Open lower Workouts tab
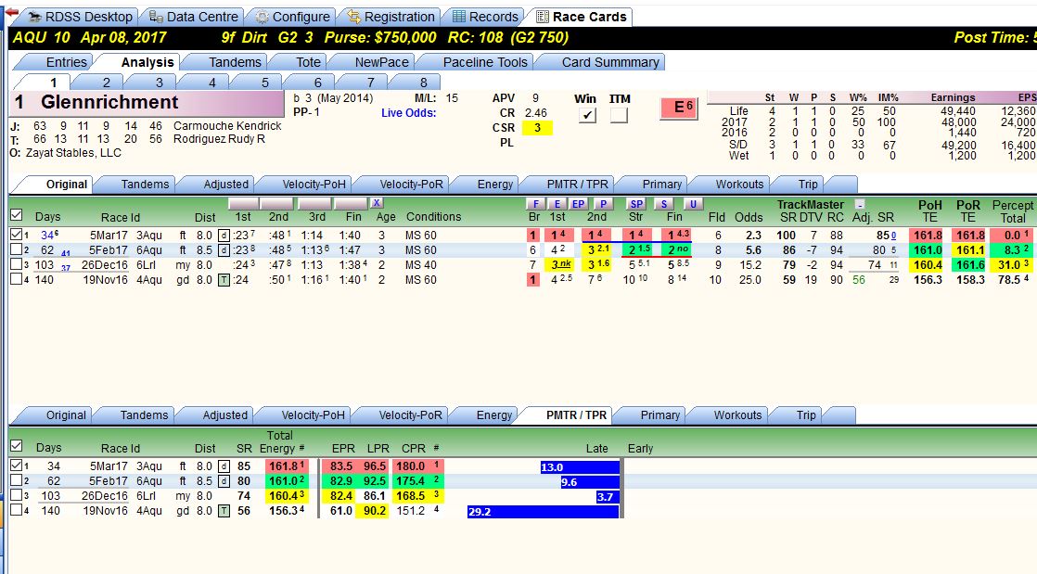This screenshot has height=574, width=1037. pyautogui.click(x=737, y=415)
